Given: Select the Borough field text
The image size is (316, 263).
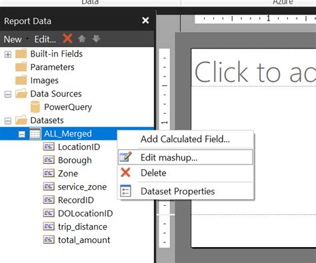Looking at the screenshot, I should click(75, 160).
